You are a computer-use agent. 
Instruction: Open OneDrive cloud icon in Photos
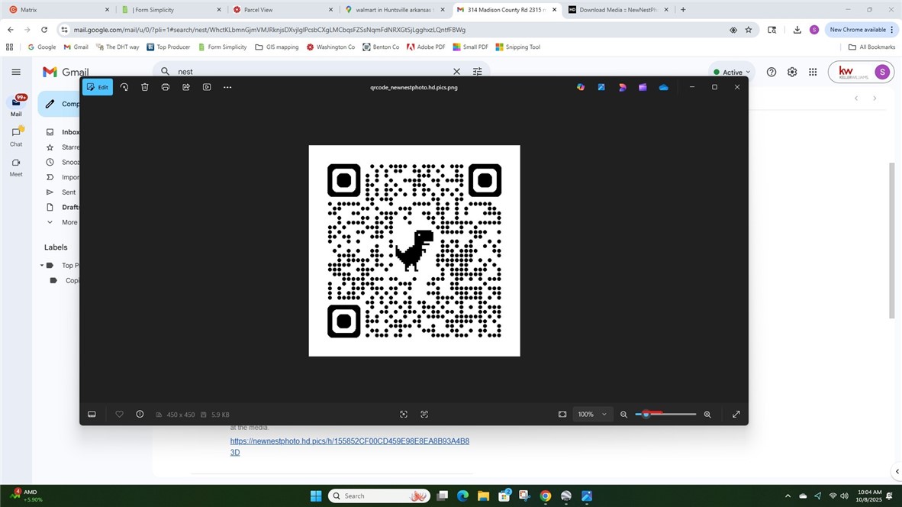click(x=663, y=87)
